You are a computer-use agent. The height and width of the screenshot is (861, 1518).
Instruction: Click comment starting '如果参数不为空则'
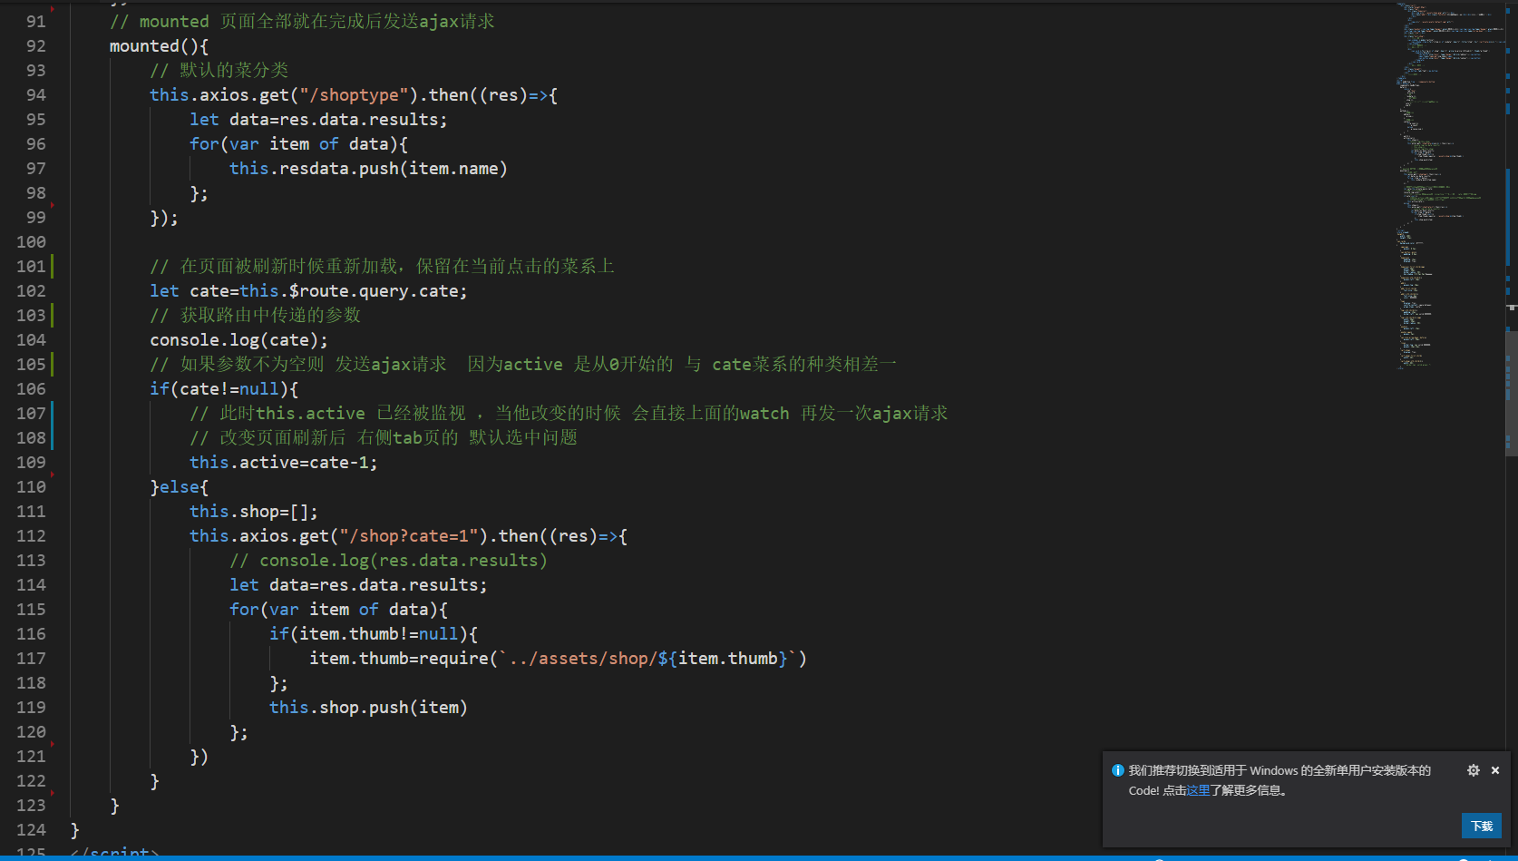tap(523, 364)
